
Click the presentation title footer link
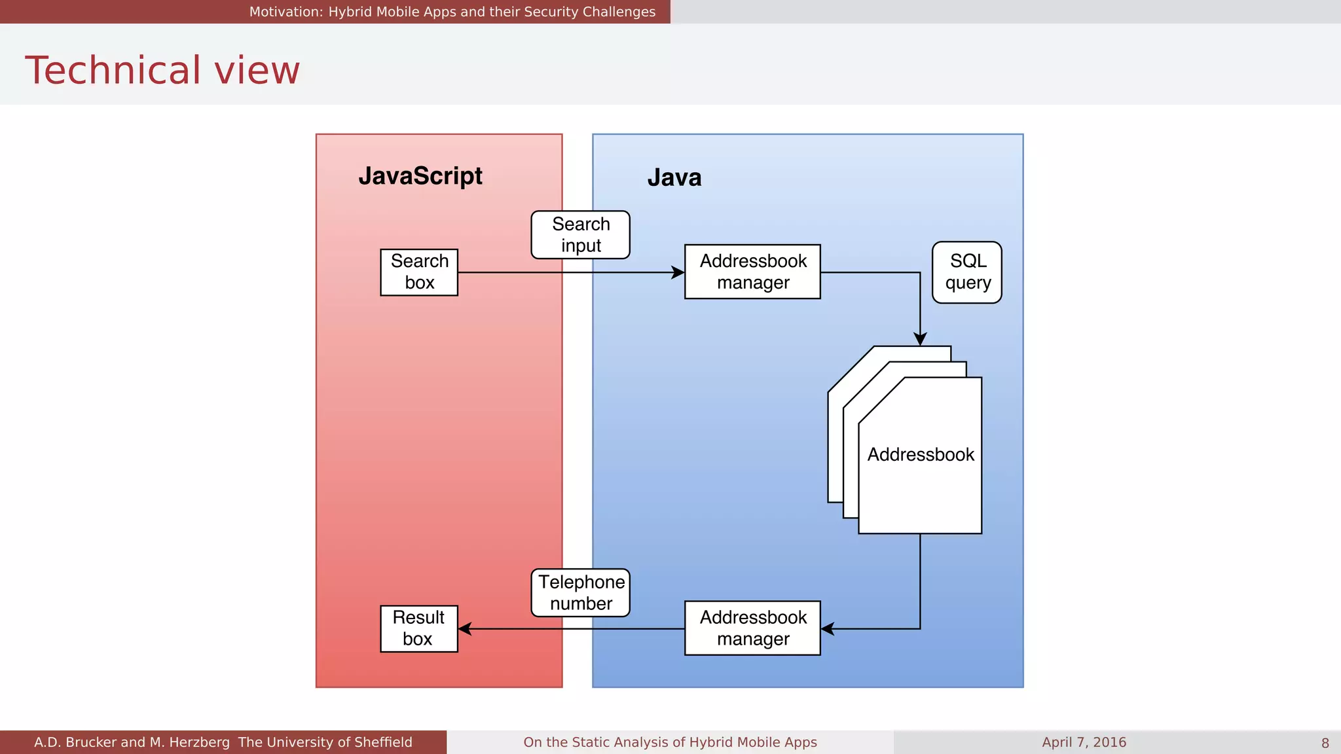pos(670,742)
